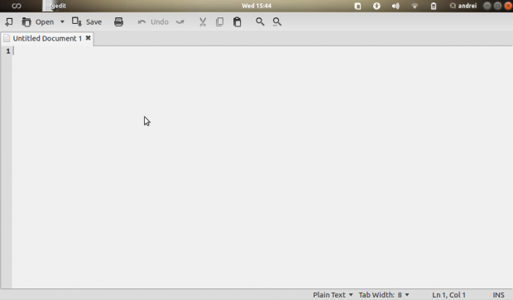Create a new document with toolbar icon
The image size is (513, 300).
click(9, 21)
